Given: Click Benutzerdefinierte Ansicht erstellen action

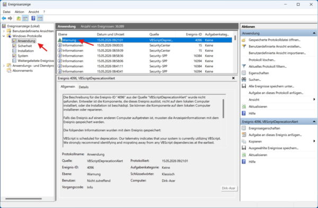Looking at the screenshot, I should coord(275,47).
